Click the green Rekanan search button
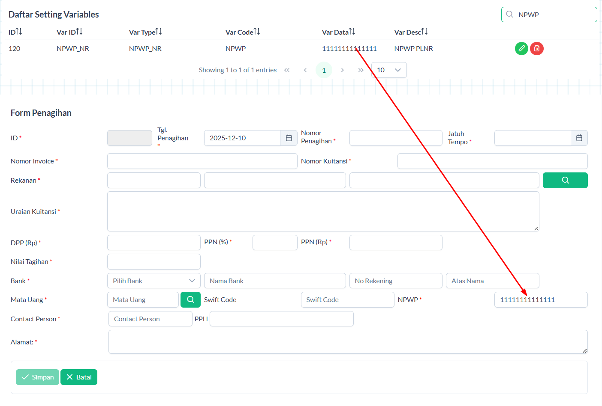 [565, 181]
